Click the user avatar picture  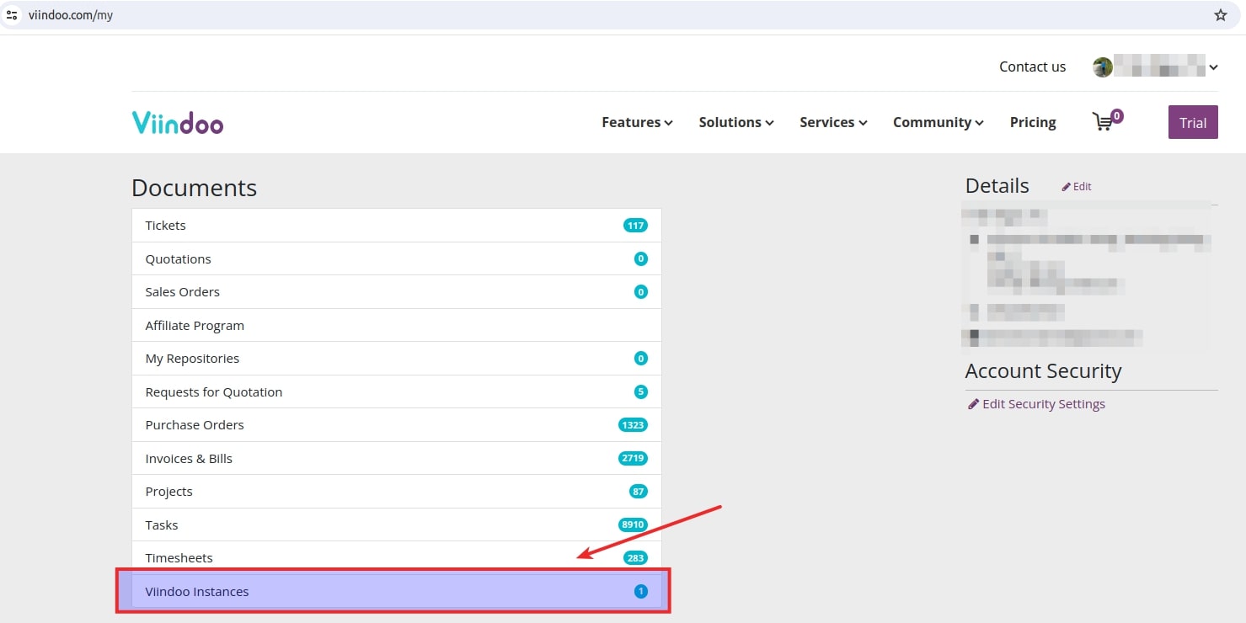click(1103, 67)
